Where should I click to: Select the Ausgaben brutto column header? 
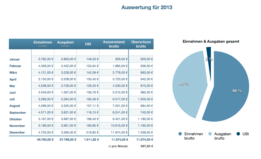coord(65,44)
